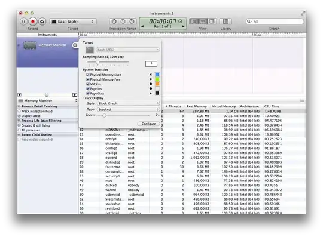Toggle the Page Outs checkbox

tap(88, 93)
